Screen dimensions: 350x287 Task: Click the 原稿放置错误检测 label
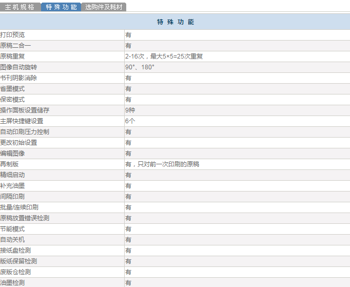25,218
